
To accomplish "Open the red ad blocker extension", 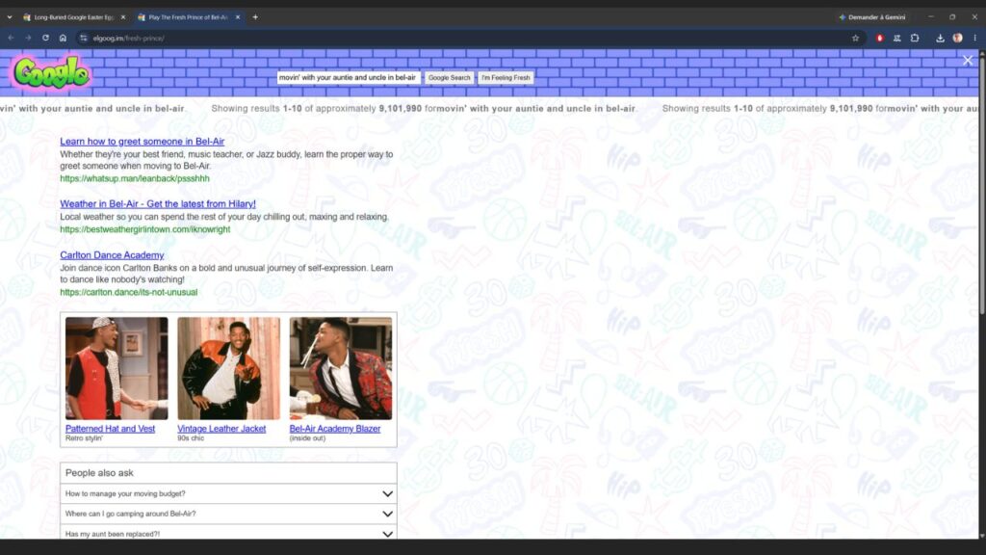I will pyautogui.click(x=880, y=38).
